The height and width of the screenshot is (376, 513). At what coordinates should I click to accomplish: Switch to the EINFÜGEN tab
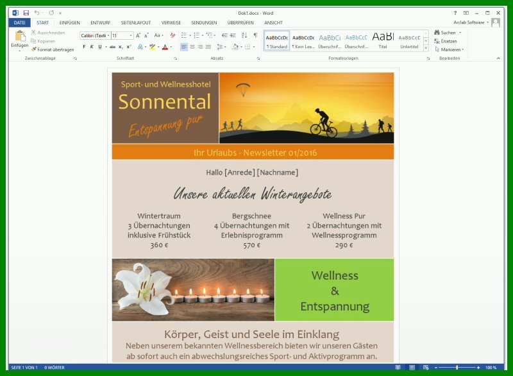70,22
